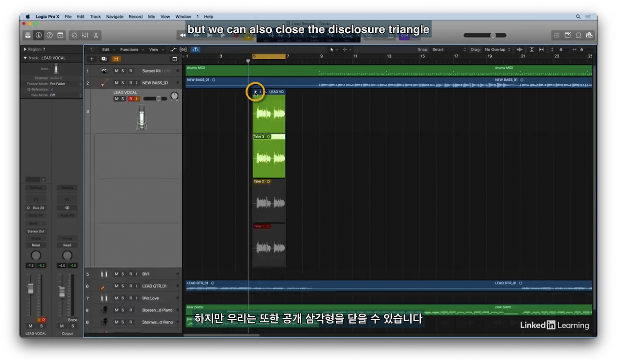Open the Edit dropdown menu

pos(107,50)
